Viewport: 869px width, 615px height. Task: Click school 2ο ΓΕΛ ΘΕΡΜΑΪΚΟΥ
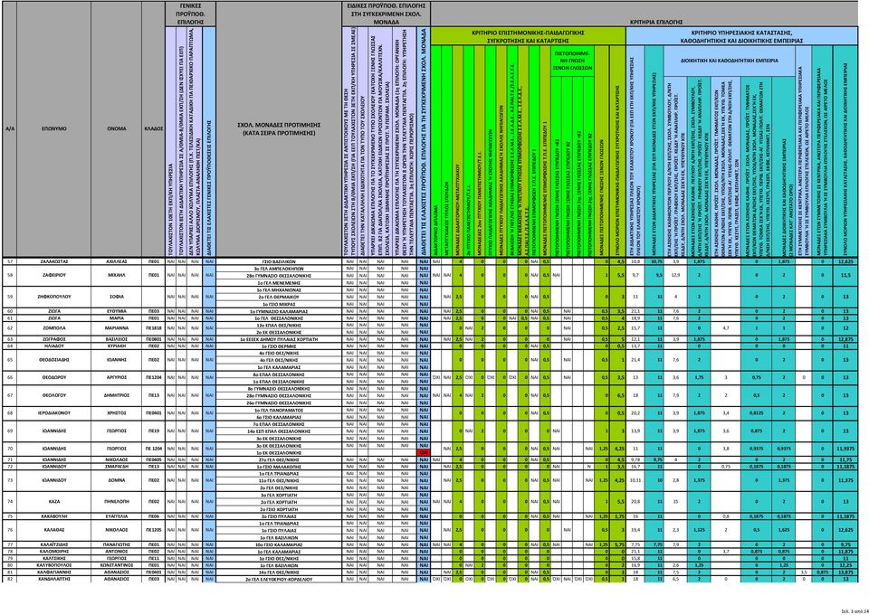pos(278,296)
